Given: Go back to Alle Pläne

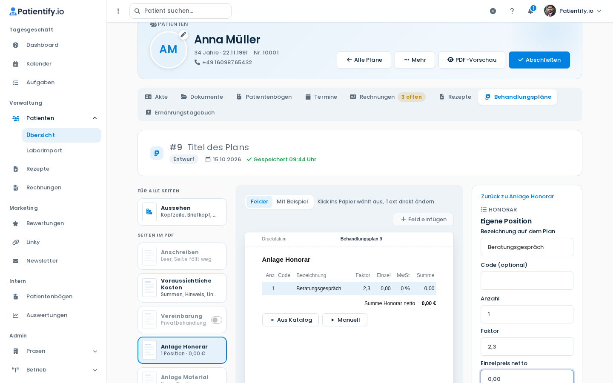Looking at the screenshot, I should click(364, 60).
